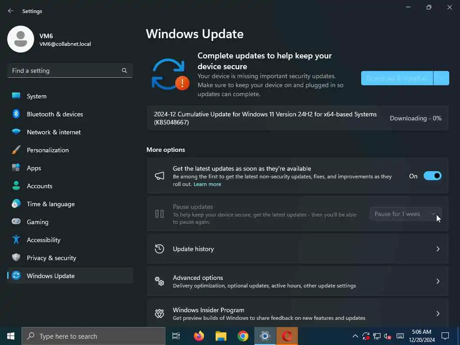
Task: Go to System settings
Action: pos(70,96)
